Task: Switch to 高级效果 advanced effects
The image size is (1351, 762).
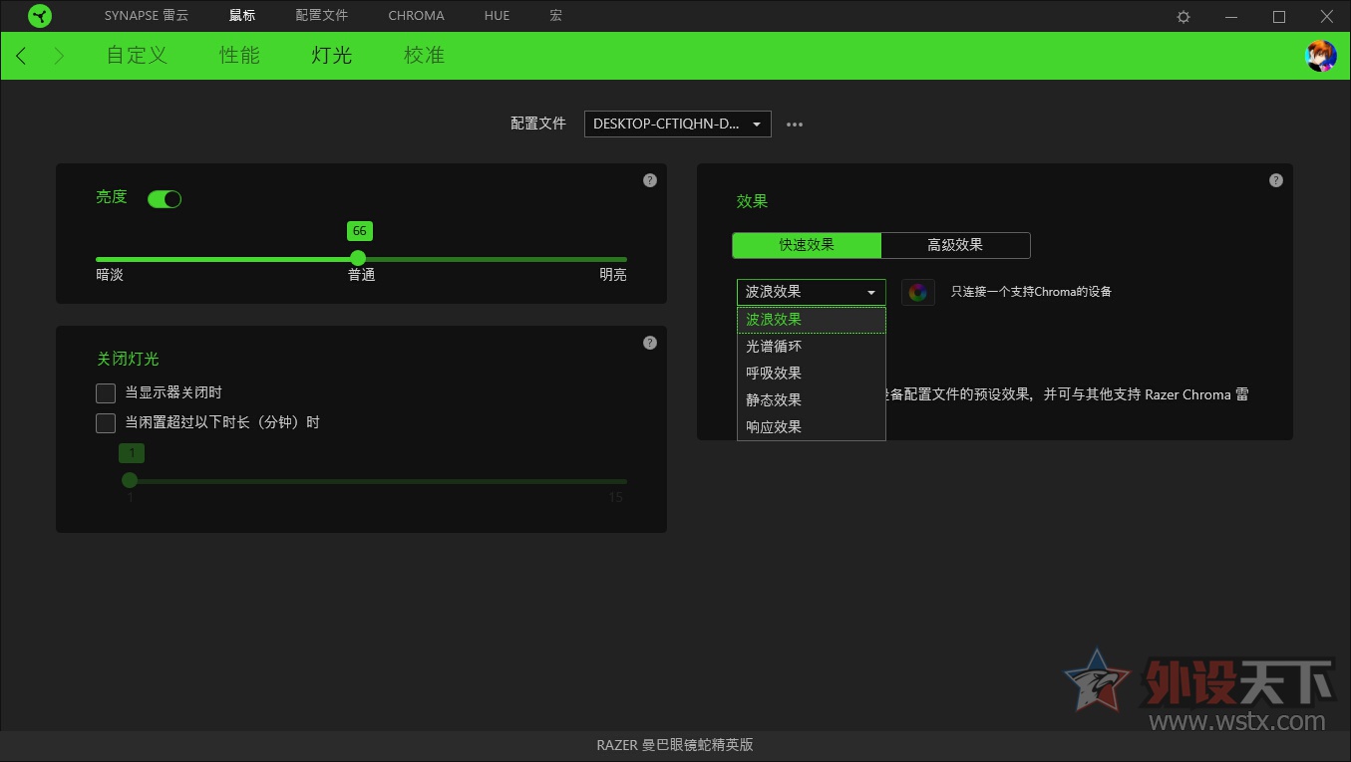Action: (x=956, y=245)
